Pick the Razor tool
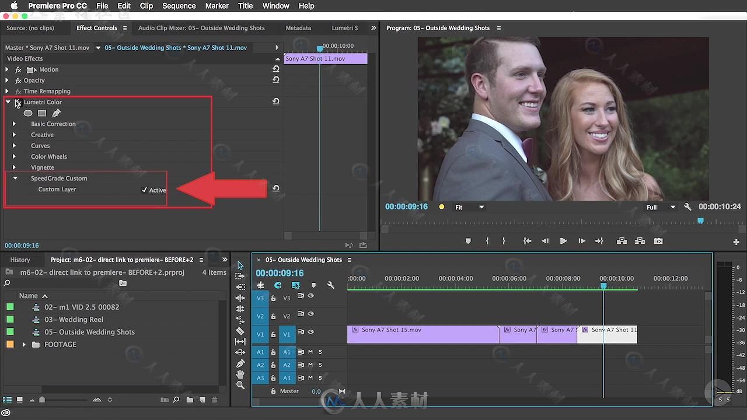 click(x=240, y=331)
